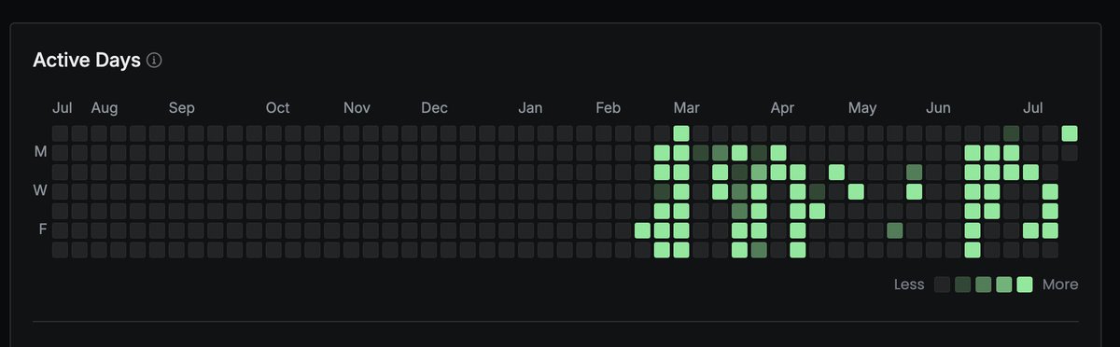Select the bright Sunday cell in the latest week
1120x347 pixels.
[x=1070, y=133]
